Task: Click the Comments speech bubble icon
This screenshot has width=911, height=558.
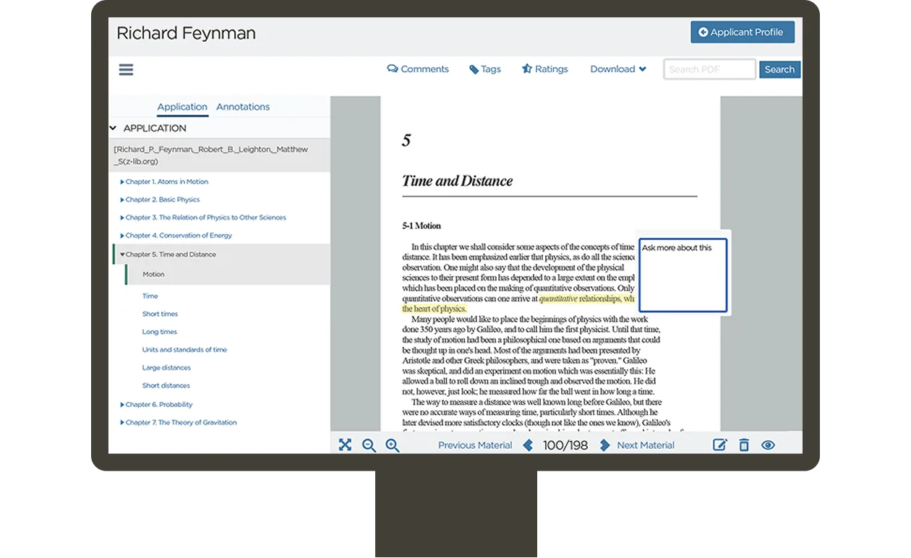Action: click(x=393, y=69)
